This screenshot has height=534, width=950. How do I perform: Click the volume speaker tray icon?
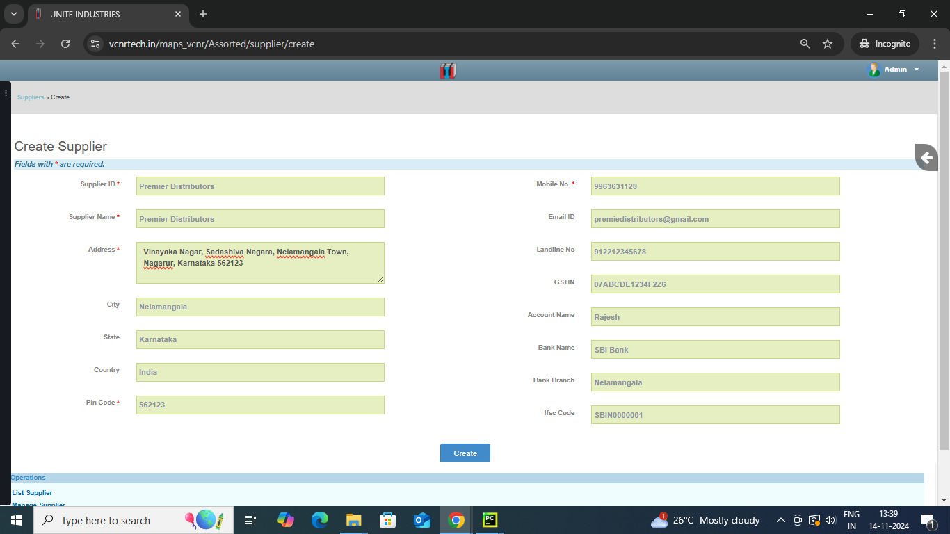[830, 520]
